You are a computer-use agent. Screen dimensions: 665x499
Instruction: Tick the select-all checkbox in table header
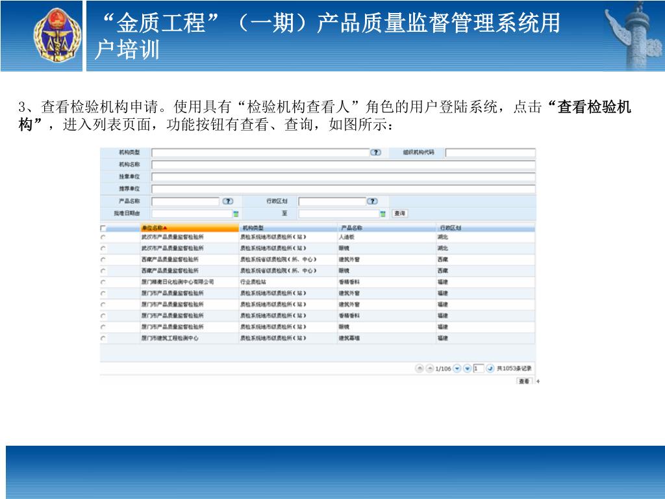point(103,228)
